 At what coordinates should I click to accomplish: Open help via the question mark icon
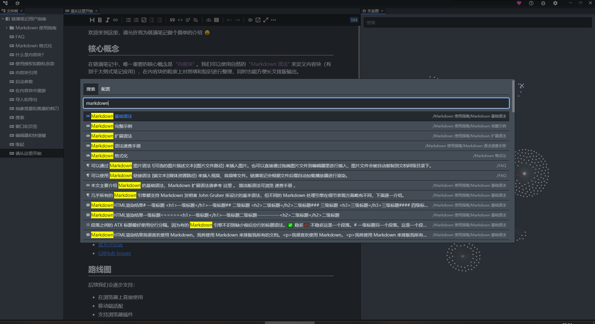click(531, 3)
